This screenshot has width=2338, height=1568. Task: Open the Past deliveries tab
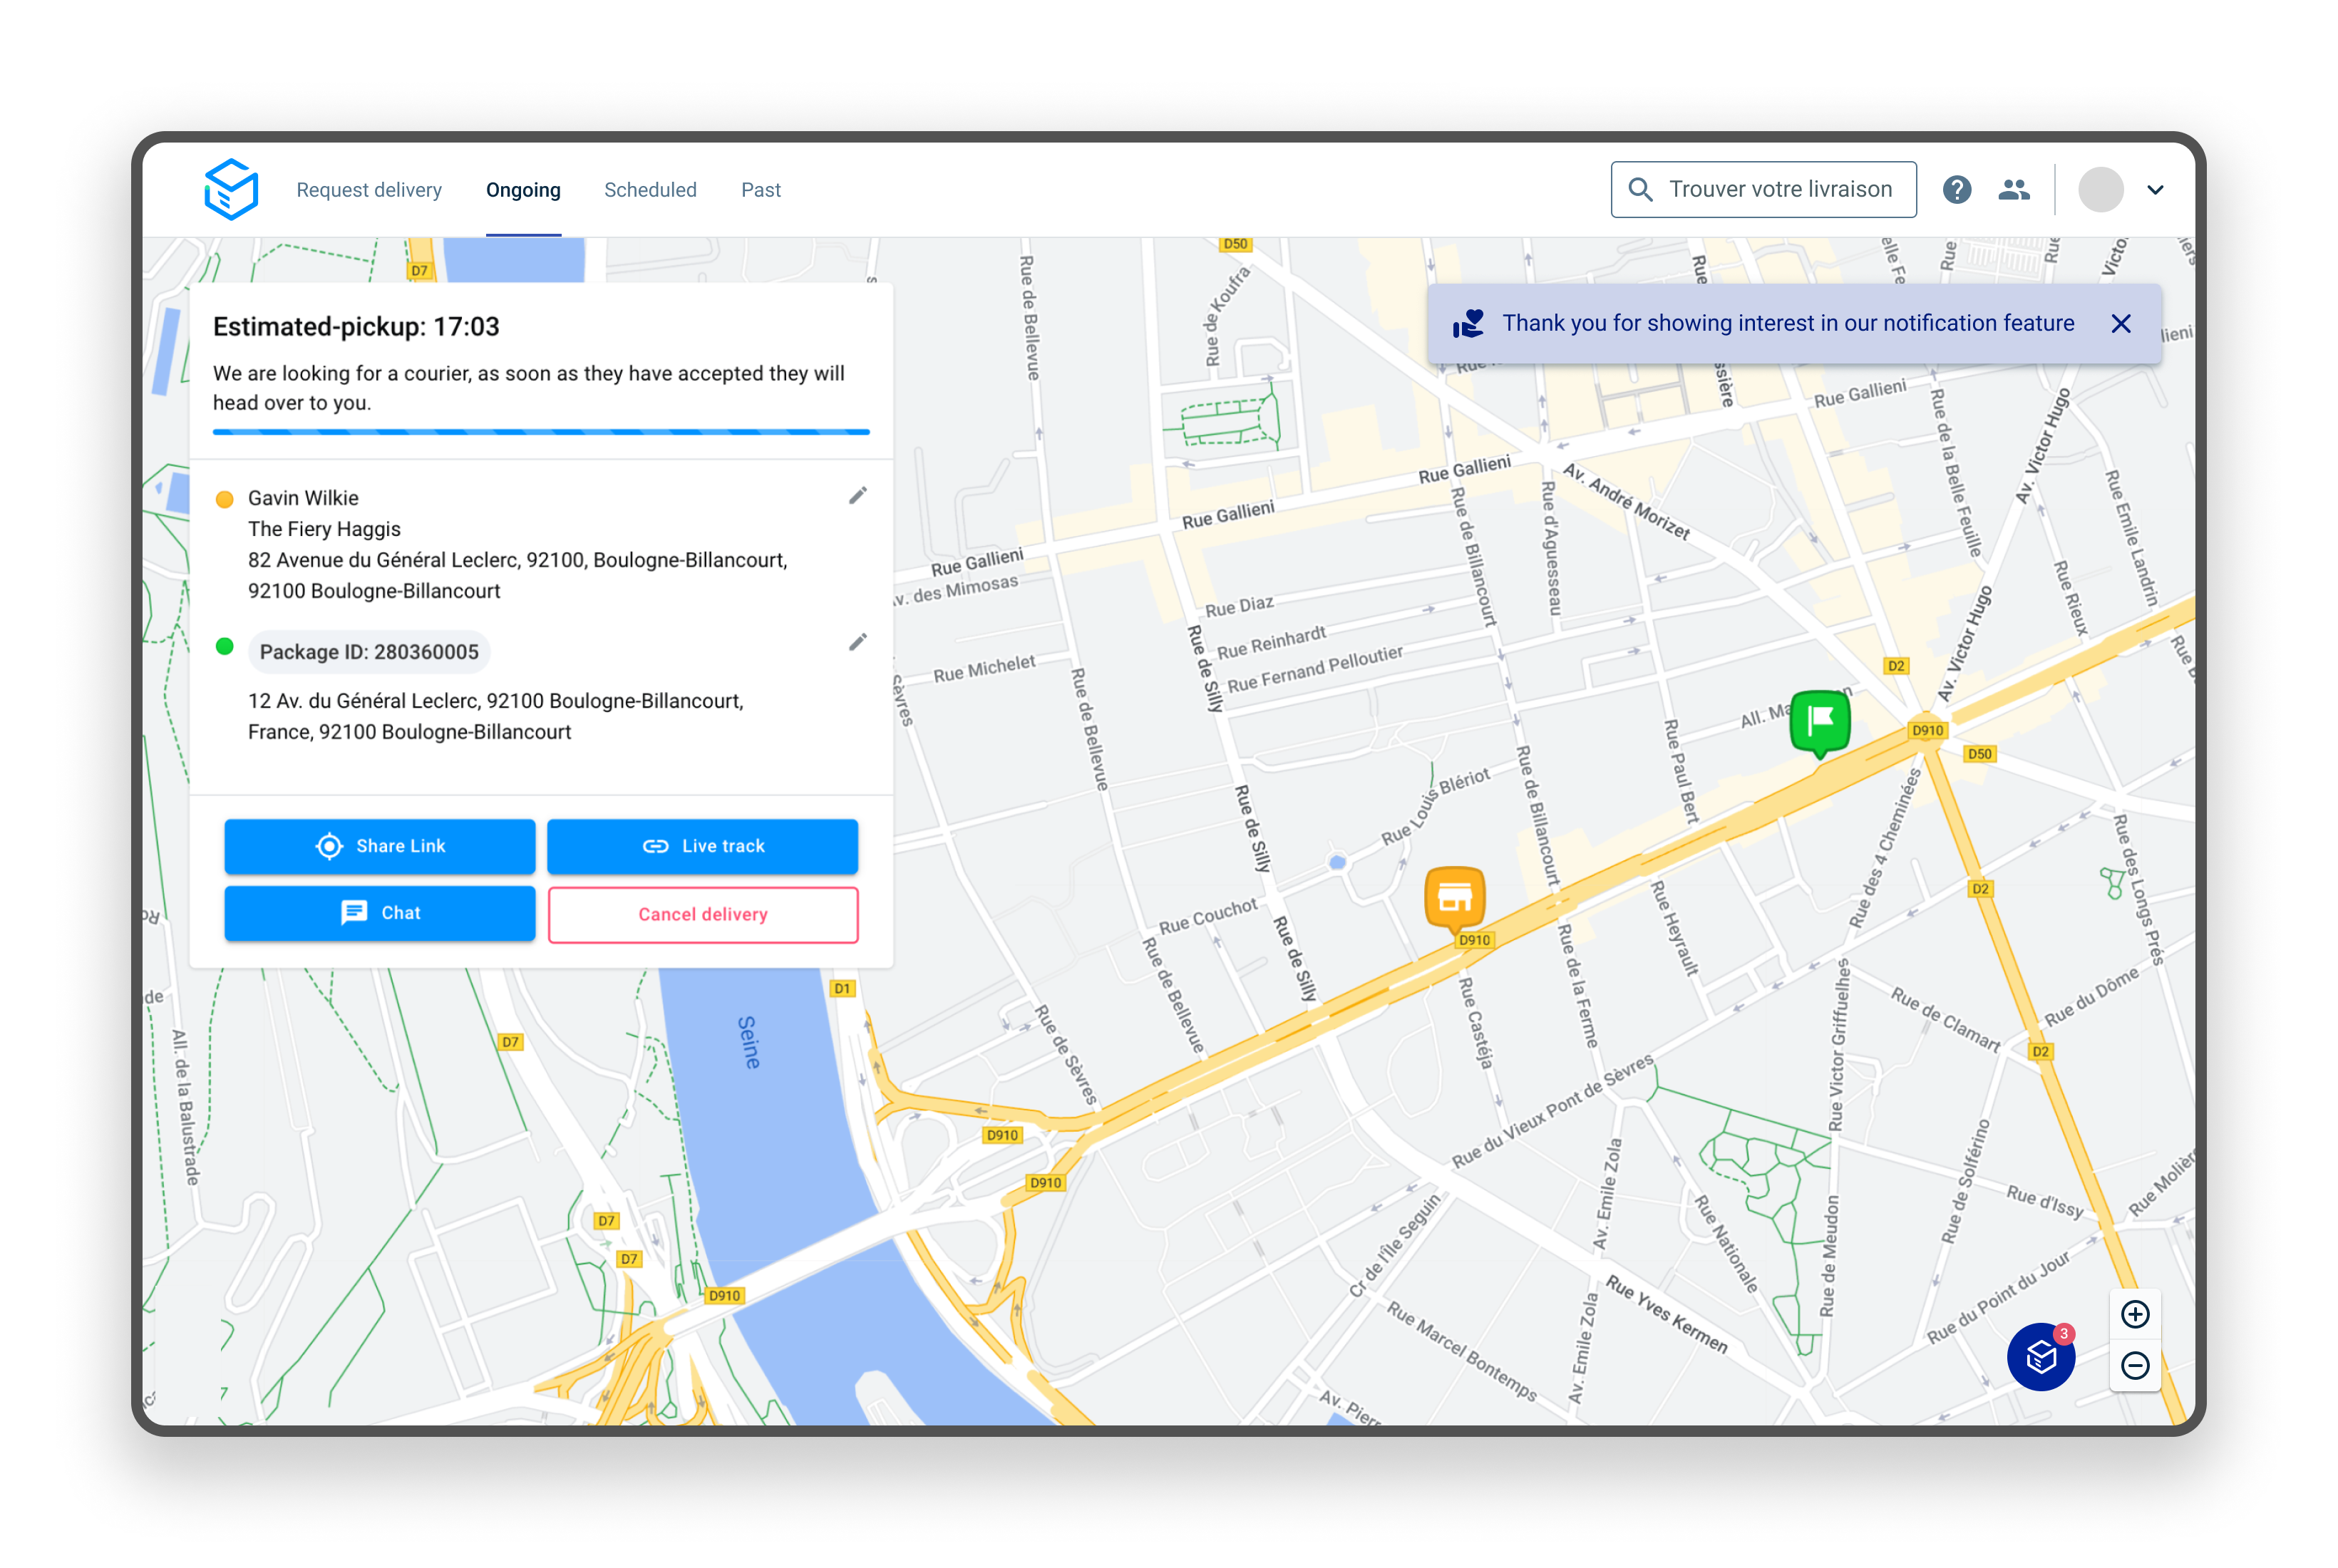tap(760, 190)
